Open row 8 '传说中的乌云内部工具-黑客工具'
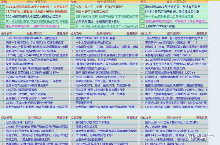 (165, 68)
